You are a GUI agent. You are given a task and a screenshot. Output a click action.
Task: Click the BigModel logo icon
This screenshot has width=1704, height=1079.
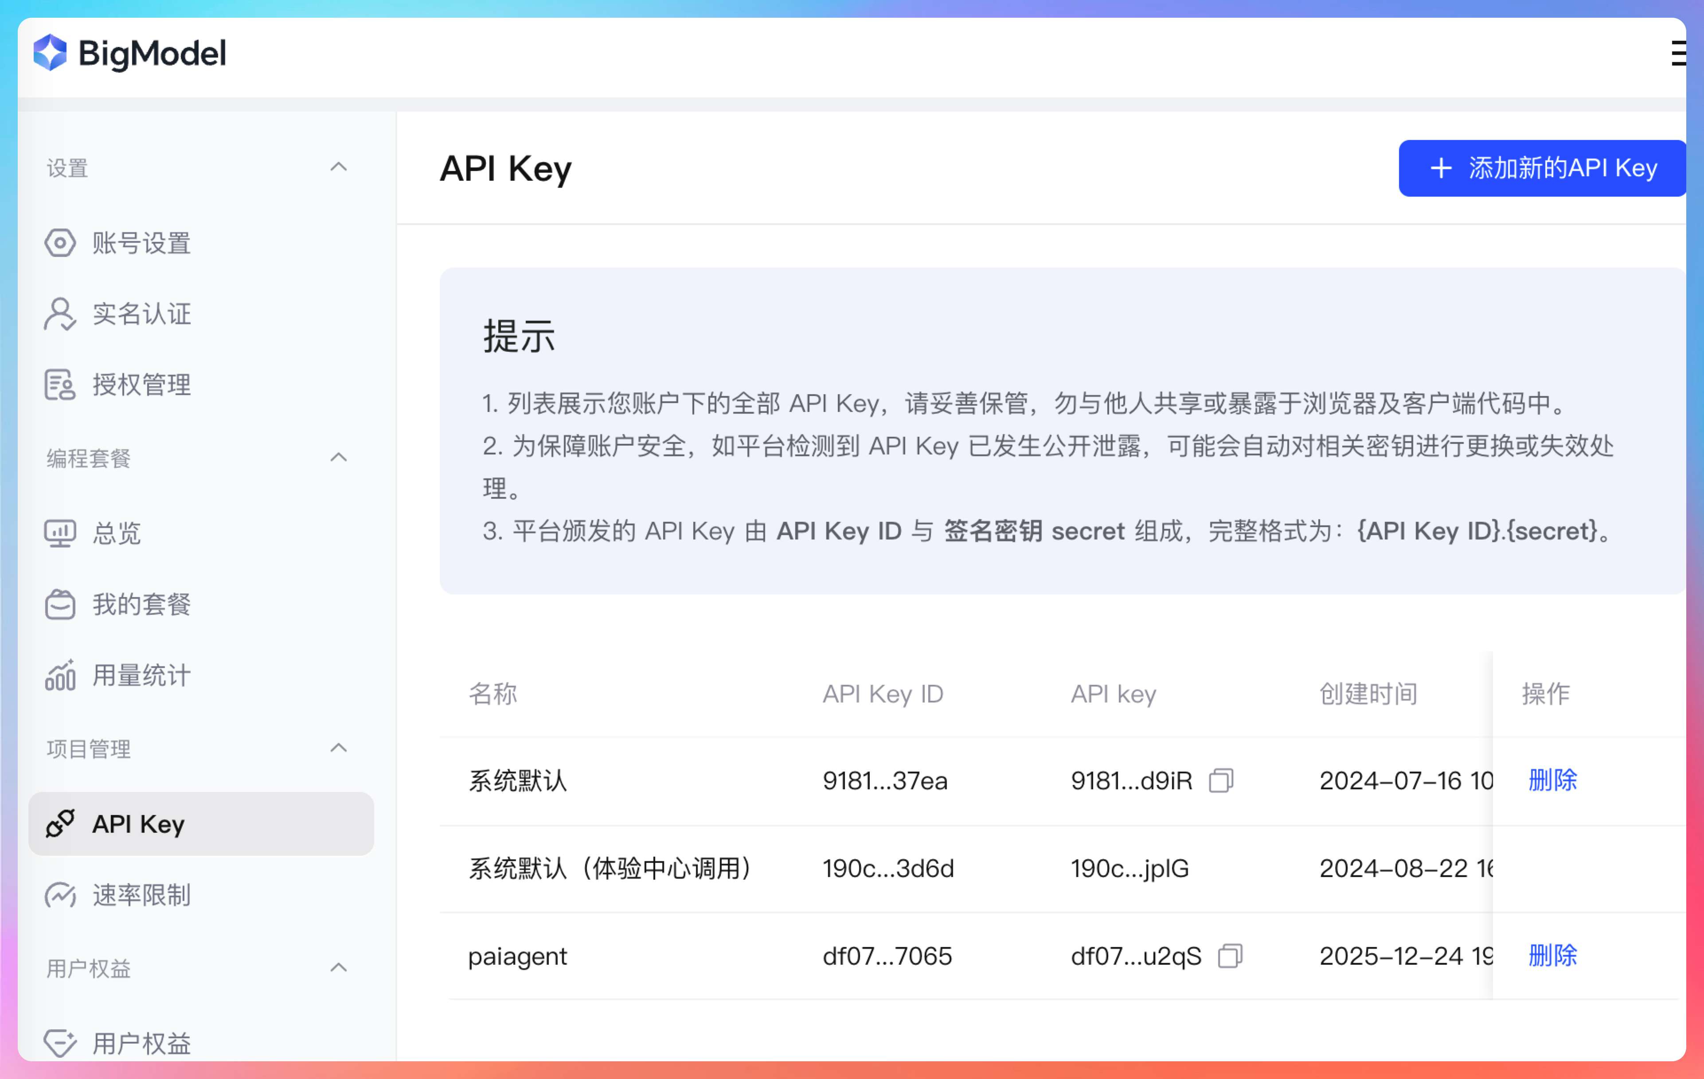click(x=50, y=53)
